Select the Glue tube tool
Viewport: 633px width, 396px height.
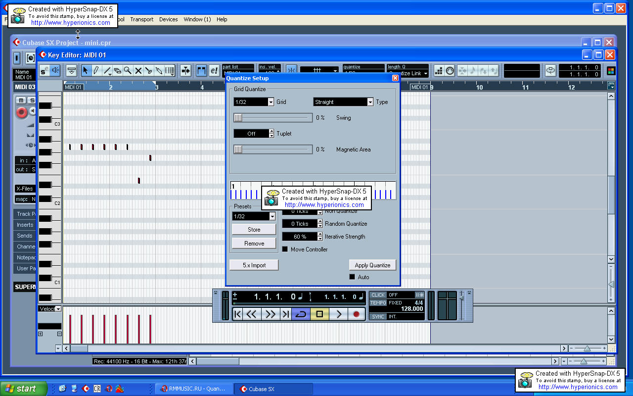159,71
